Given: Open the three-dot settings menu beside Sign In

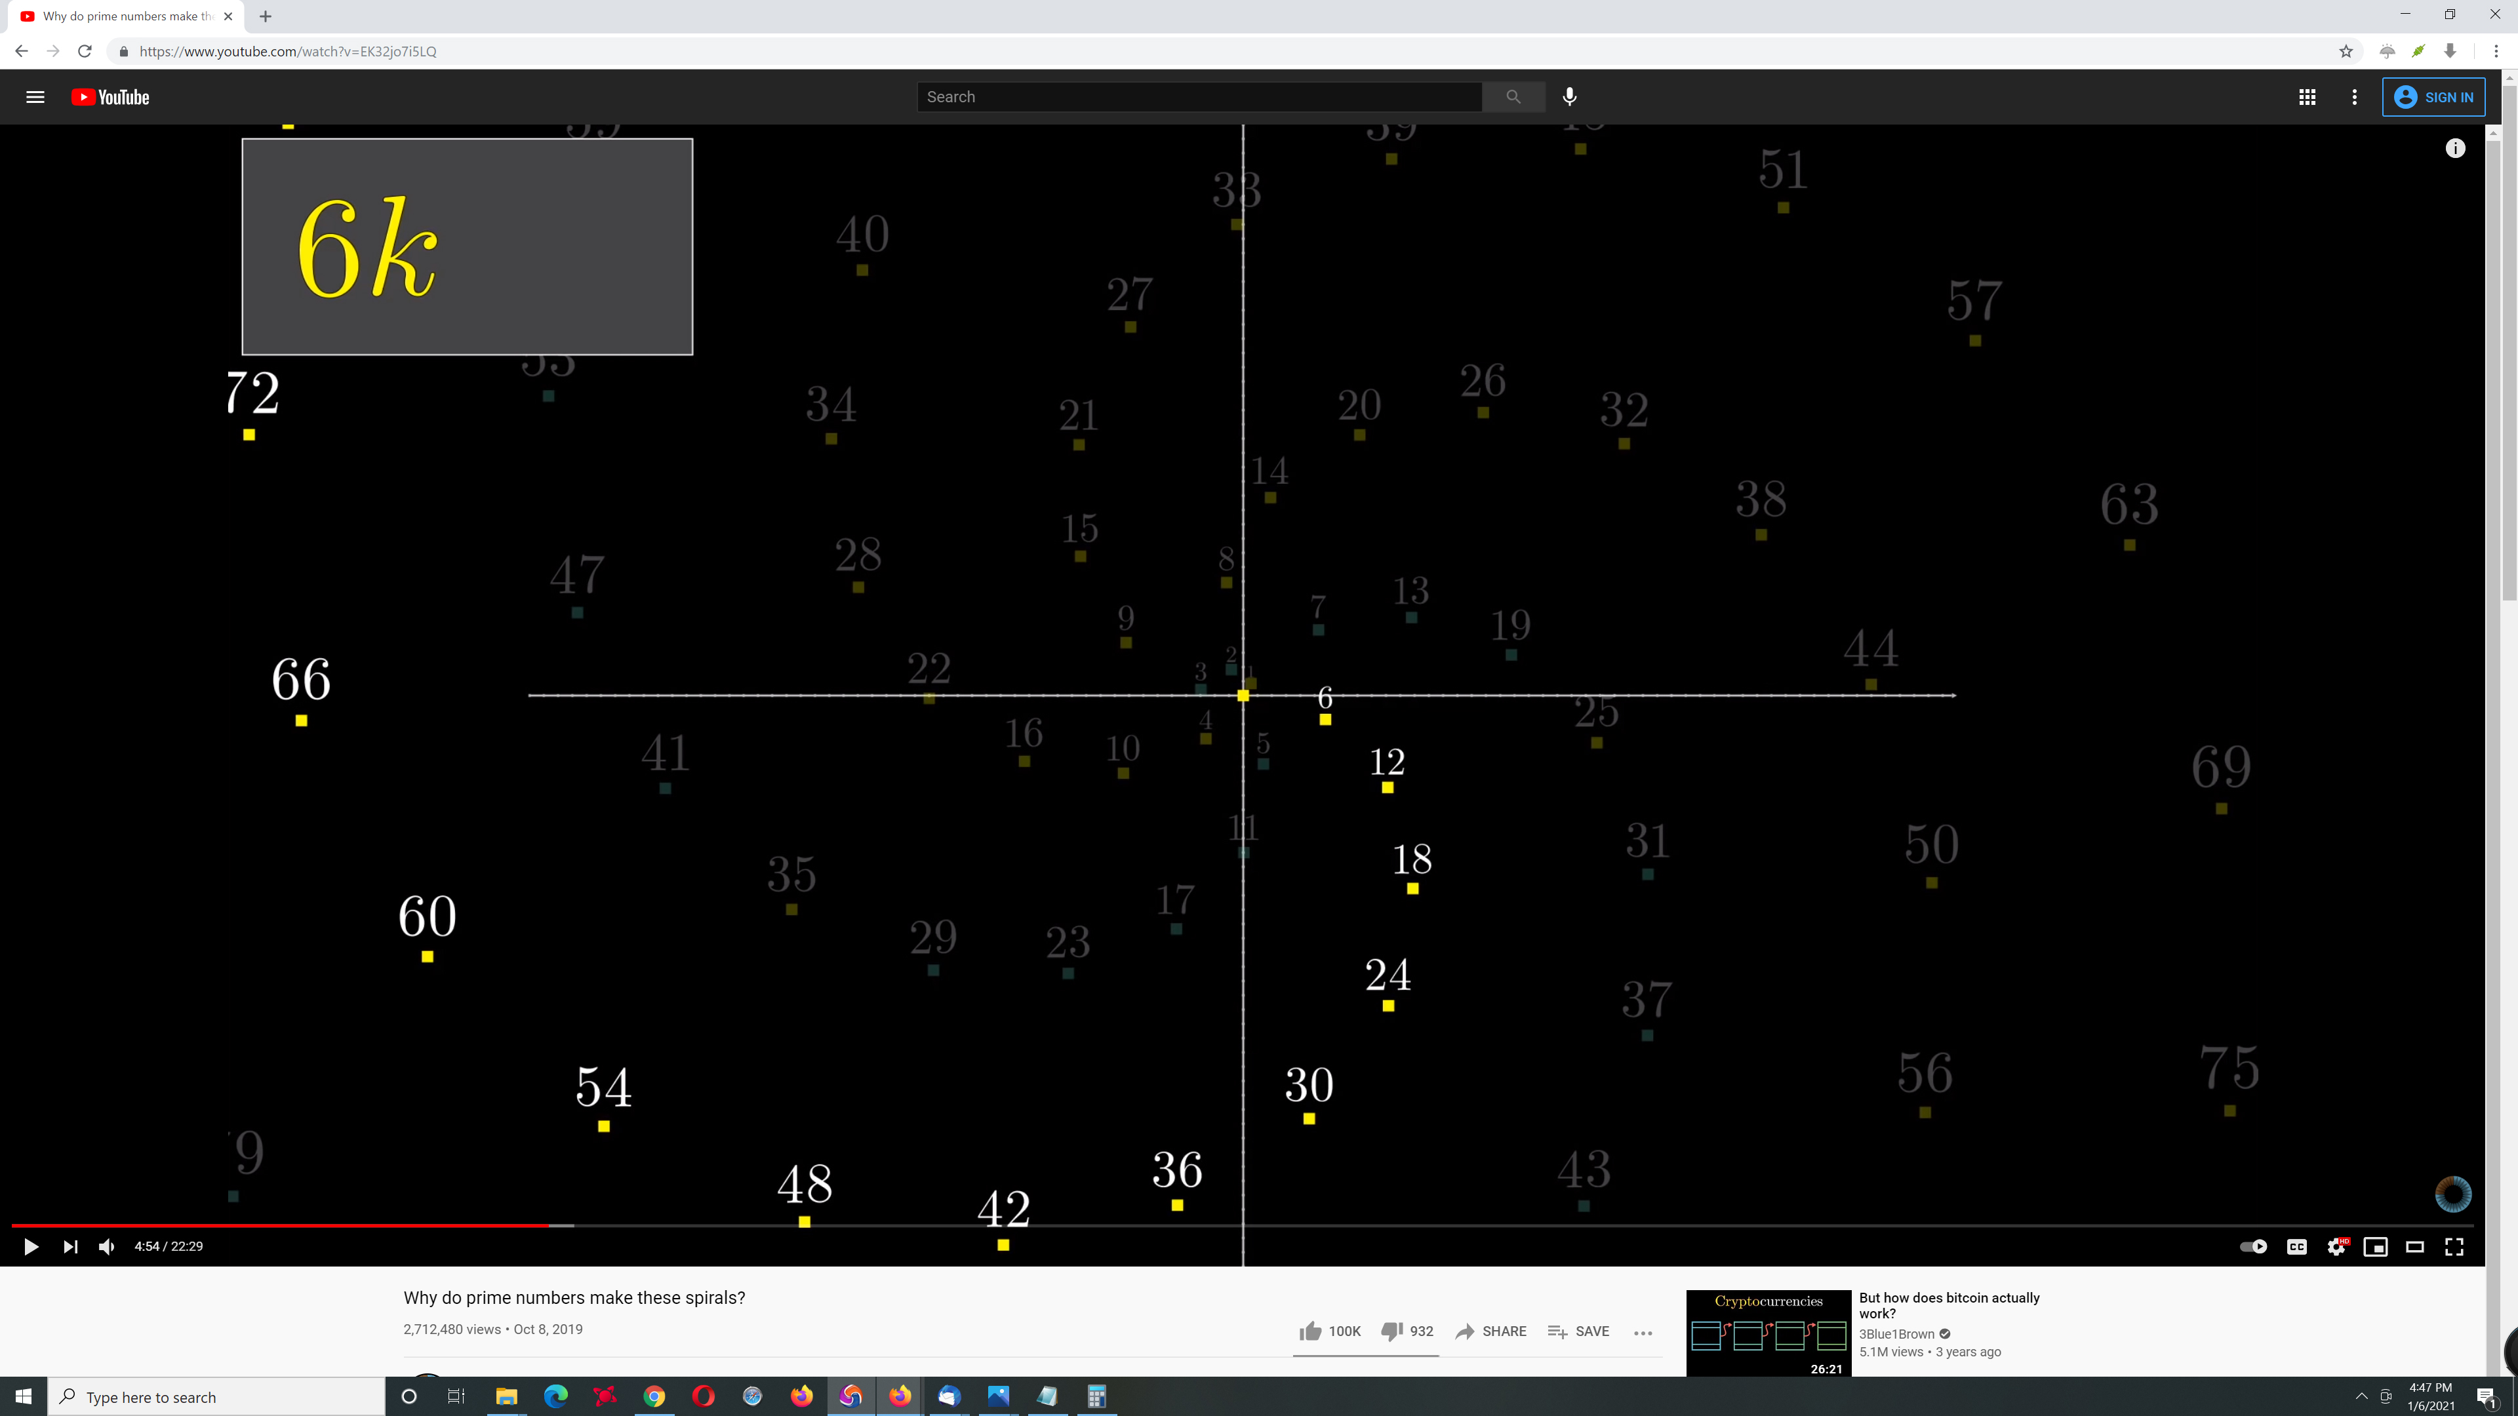Looking at the screenshot, I should coord(2354,97).
